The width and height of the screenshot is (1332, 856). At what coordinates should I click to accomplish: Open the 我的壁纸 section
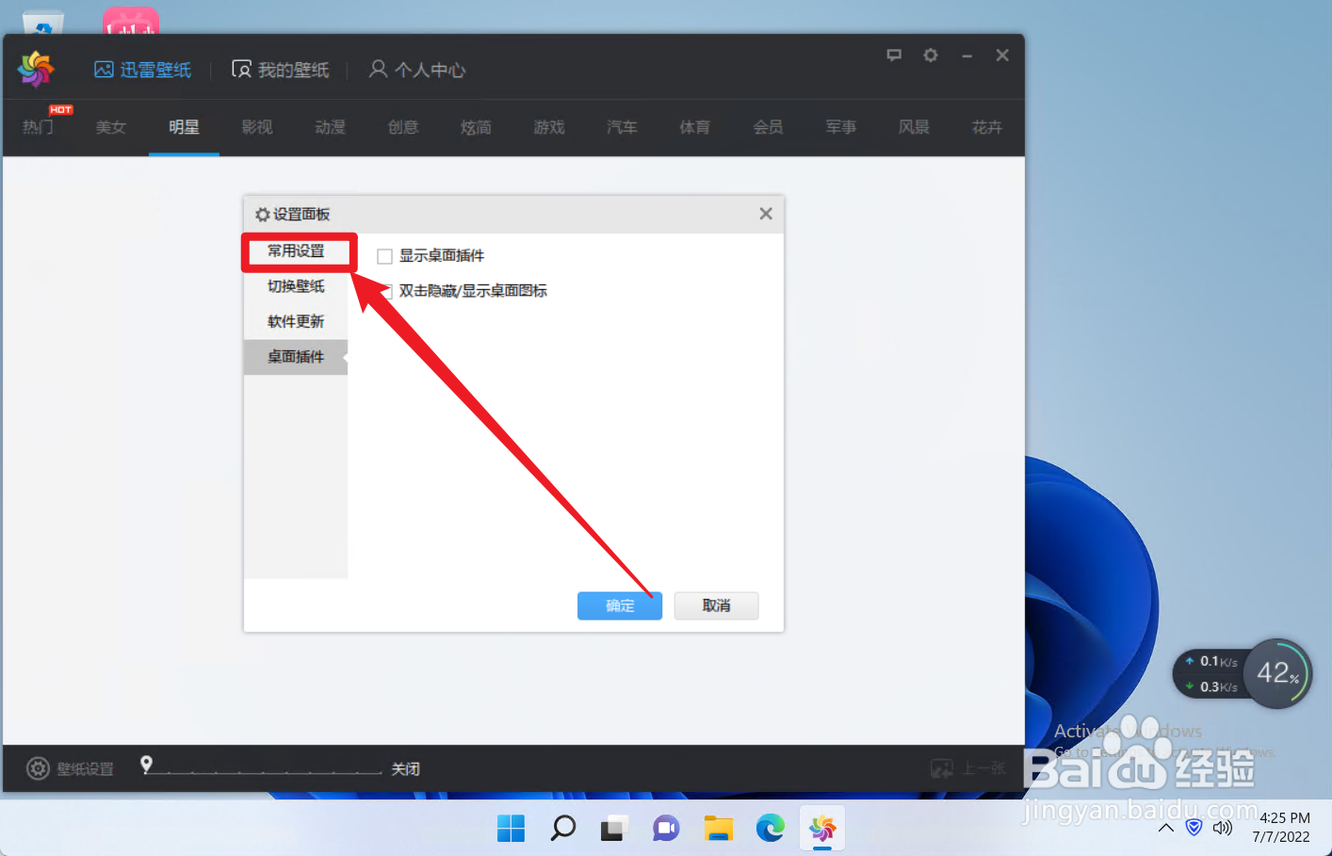click(x=281, y=70)
